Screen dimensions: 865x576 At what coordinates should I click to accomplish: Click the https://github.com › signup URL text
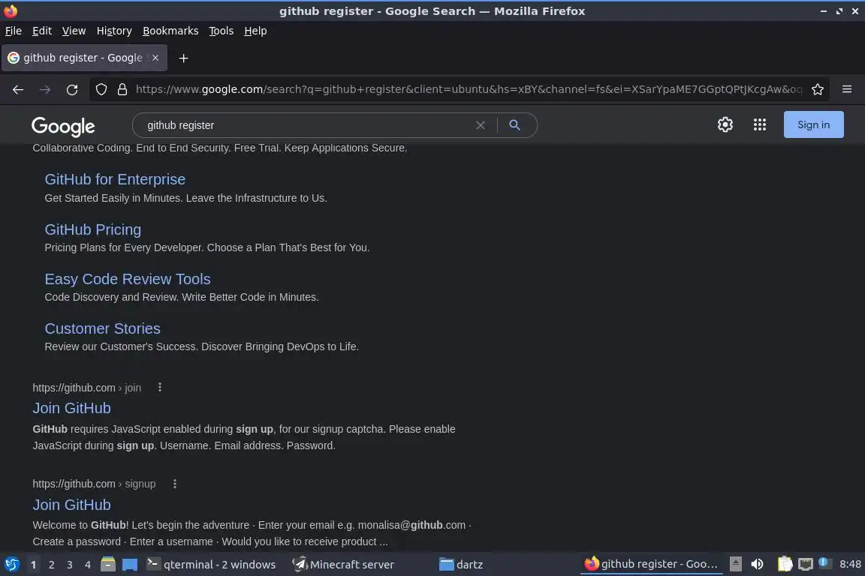tap(94, 484)
